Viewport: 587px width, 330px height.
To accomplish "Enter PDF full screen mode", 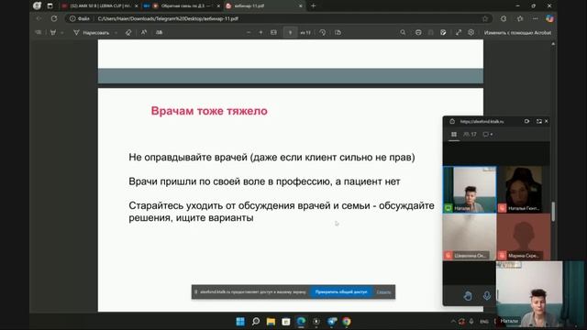I will point(459,33).
